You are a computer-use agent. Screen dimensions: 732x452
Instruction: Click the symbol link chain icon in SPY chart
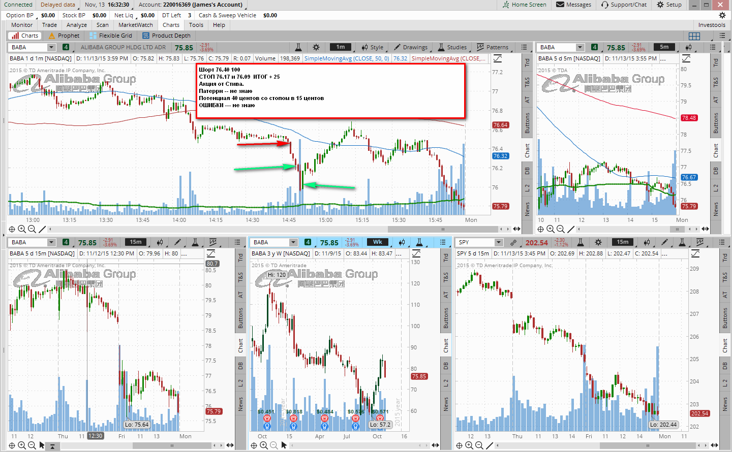point(513,242)
